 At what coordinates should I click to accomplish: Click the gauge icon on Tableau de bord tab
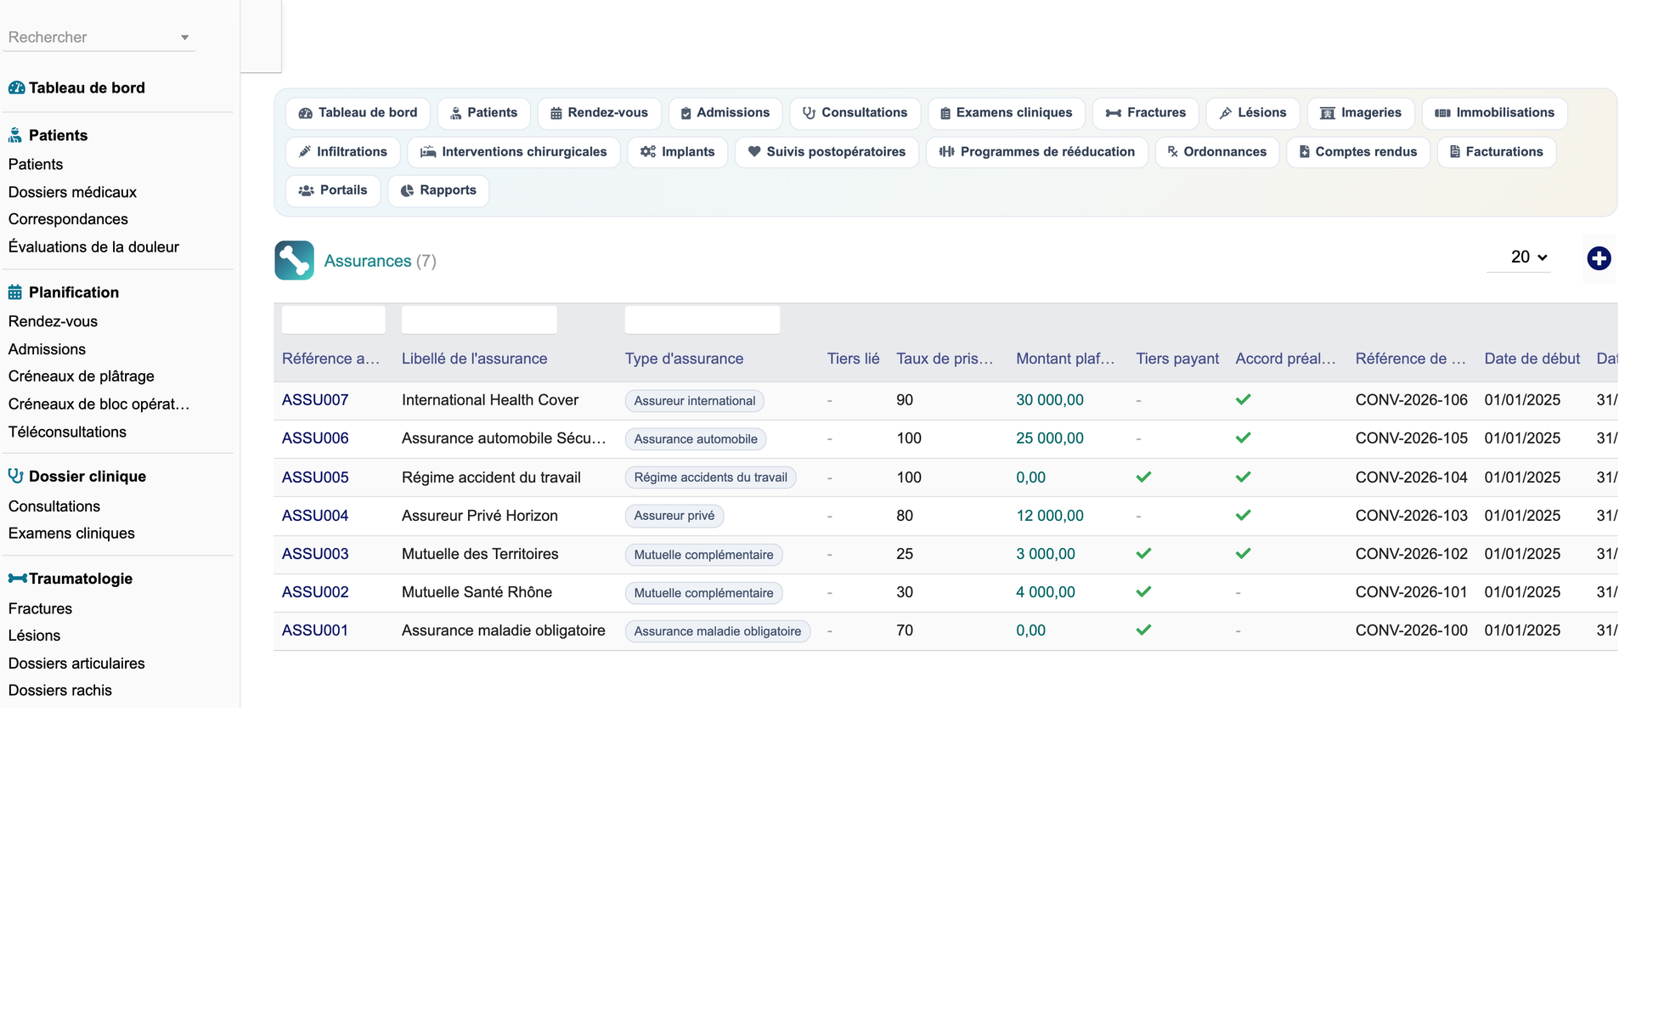coord(305,113)
